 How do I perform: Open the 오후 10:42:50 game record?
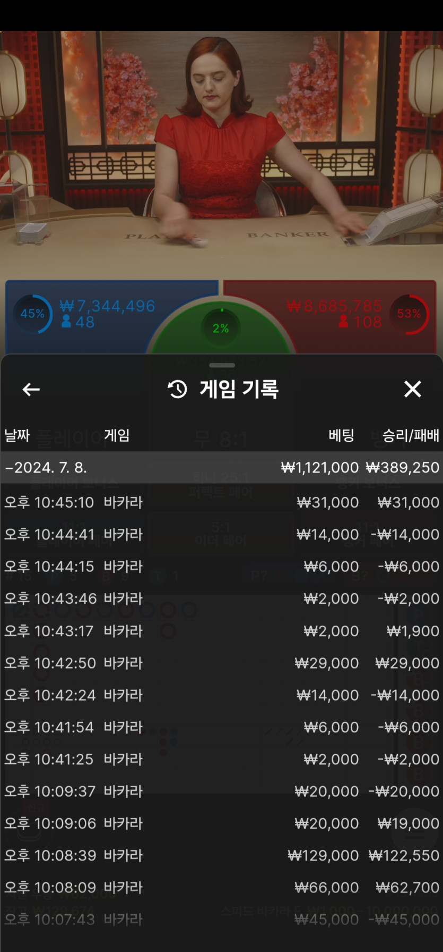point(222,663)
